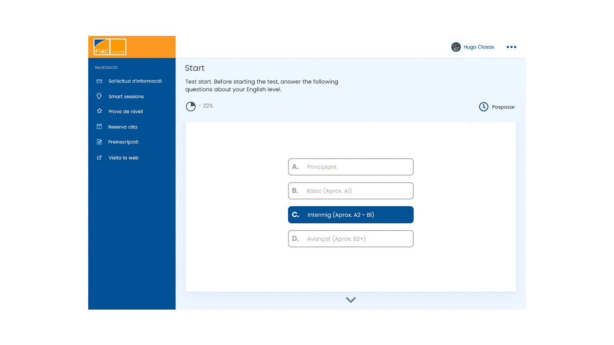Click the down chevron below the question card

click(x=350, y=300)
